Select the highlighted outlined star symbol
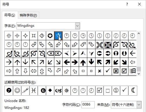 [58, 35]
